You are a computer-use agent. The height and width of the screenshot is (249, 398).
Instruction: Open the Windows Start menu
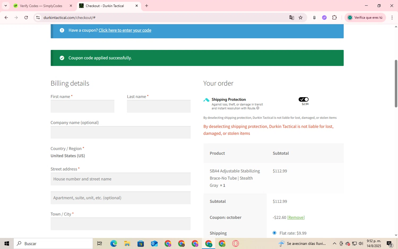[x=7, y=243]
